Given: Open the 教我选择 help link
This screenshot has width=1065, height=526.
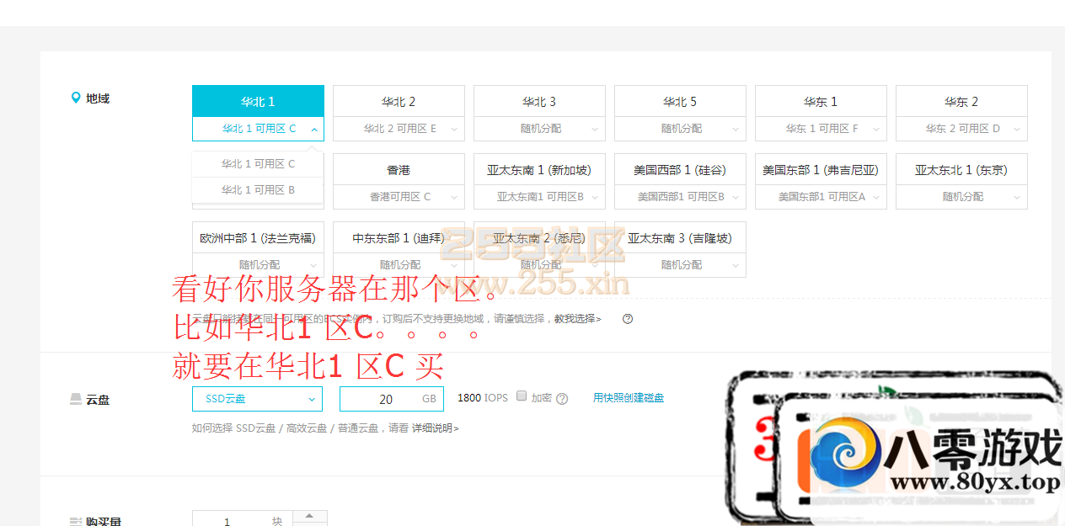Looking at the screenshot, I should click(x=577, y=319).
